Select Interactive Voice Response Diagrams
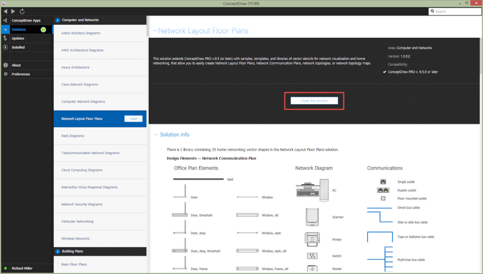The image size is (483, 274). pyautogui.click(x=100, y=187)
